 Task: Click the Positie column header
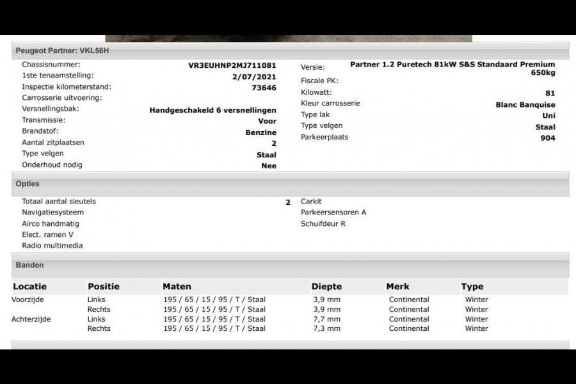[x=104, y=286]
